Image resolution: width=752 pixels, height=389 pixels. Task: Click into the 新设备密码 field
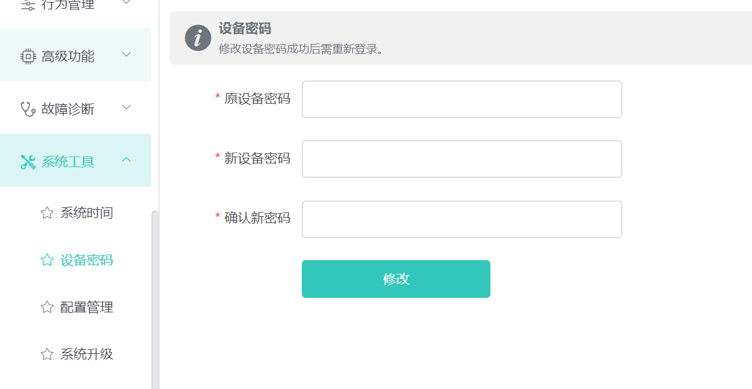(462, 159)
